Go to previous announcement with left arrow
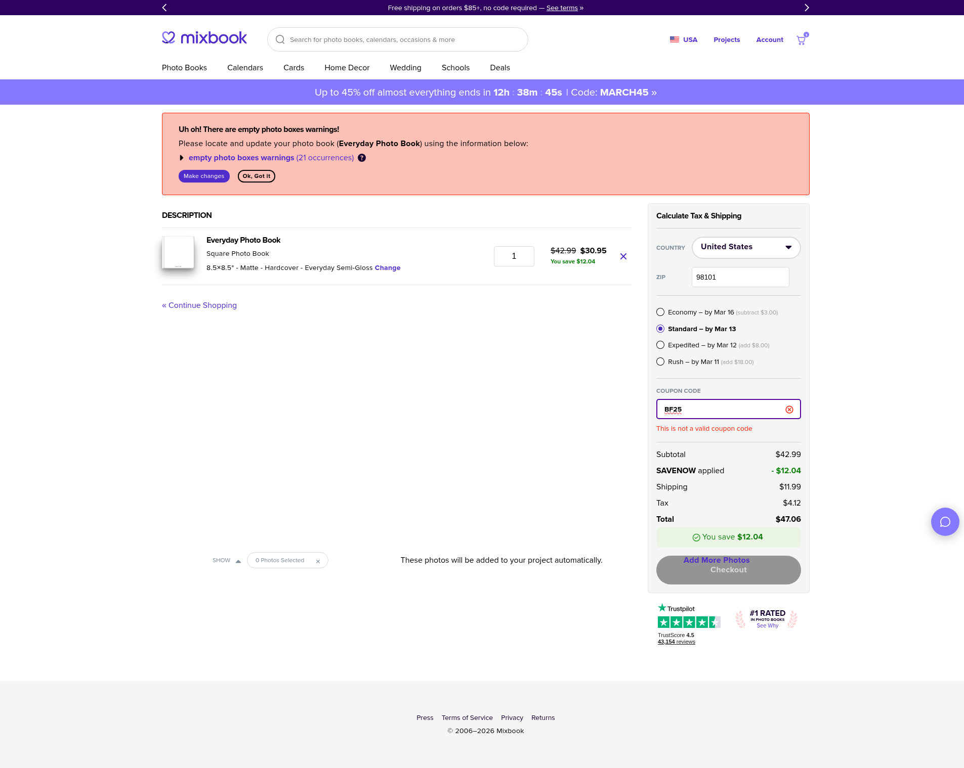 pos(164,8)
